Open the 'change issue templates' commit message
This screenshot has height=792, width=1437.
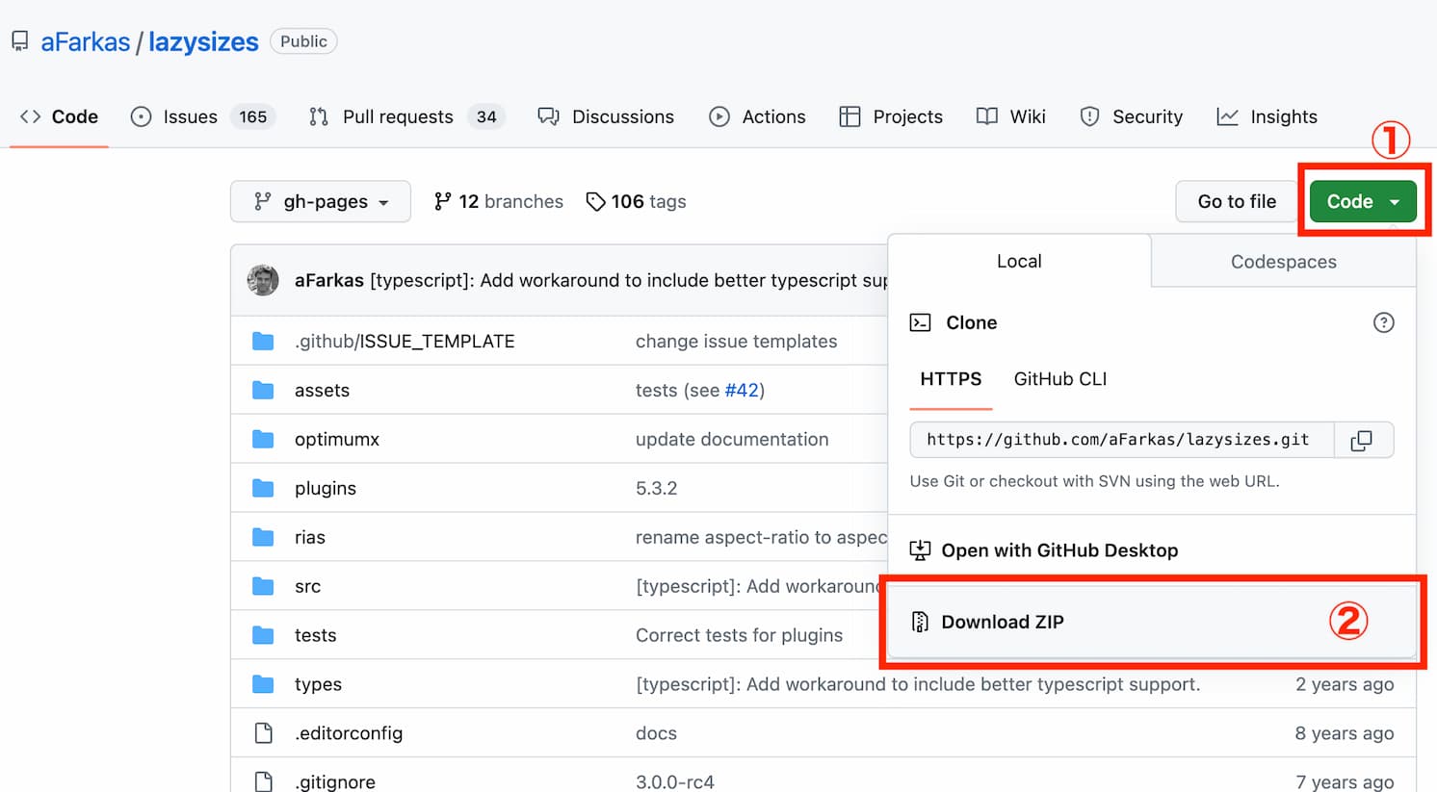737,342
